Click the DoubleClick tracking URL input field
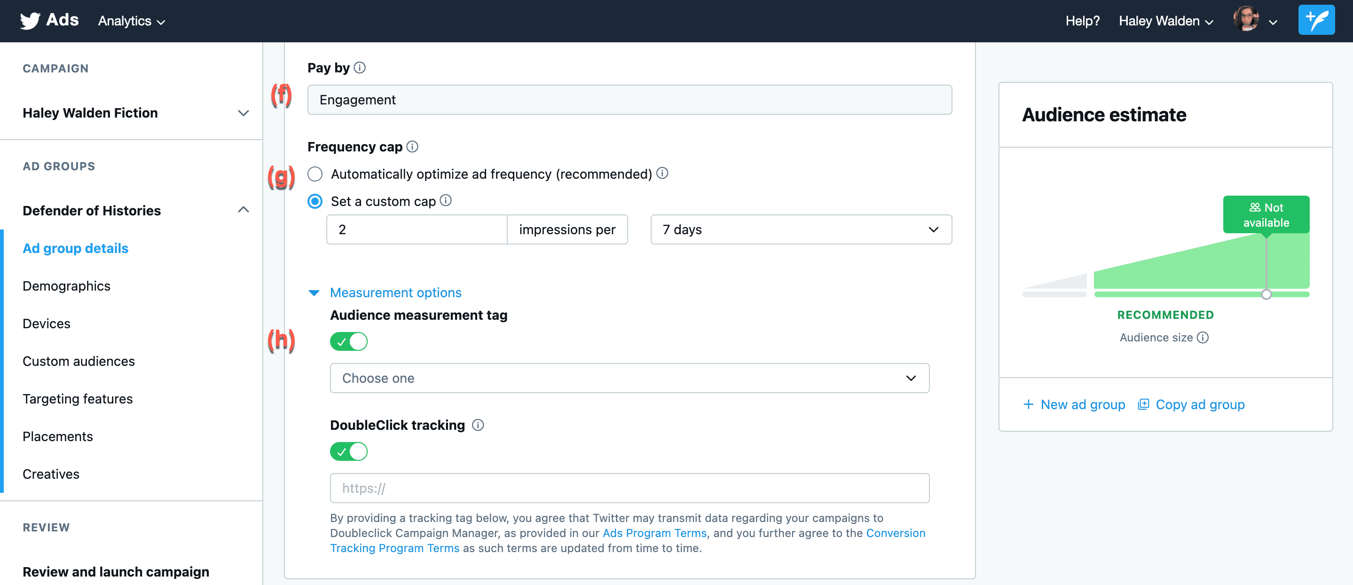The height and width of the screenshot is (585, 1353). [x=629, y=489]
